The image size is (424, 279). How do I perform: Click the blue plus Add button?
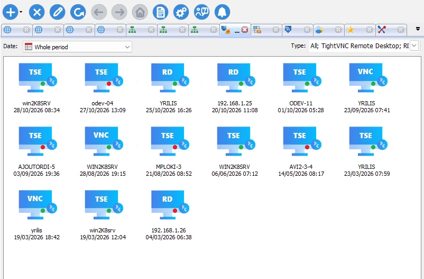tap(10, 12)
